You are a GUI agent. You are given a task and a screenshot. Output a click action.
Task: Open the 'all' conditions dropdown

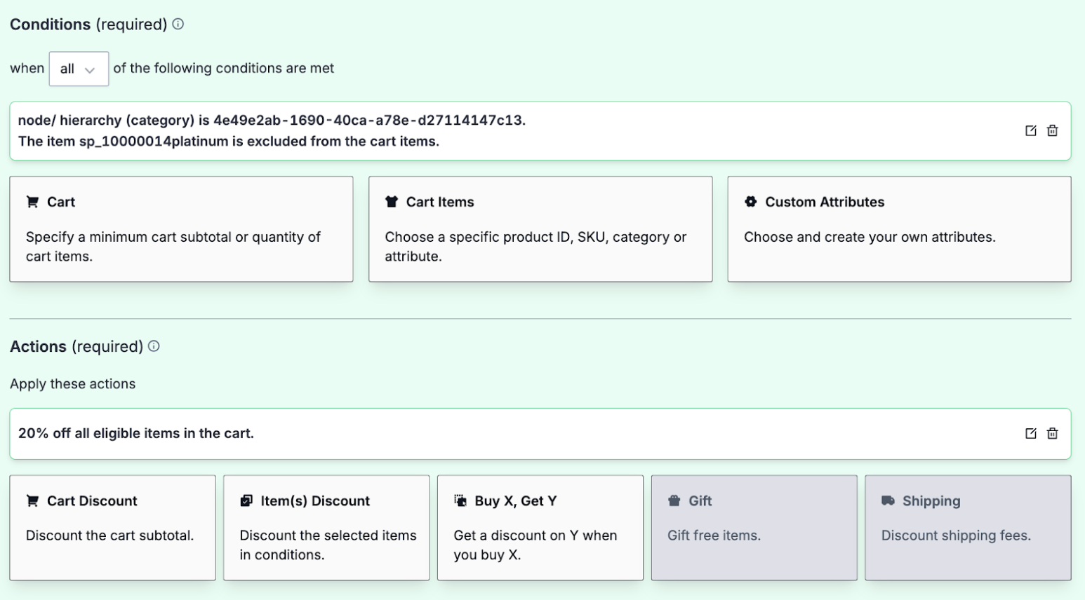(78, 68)
